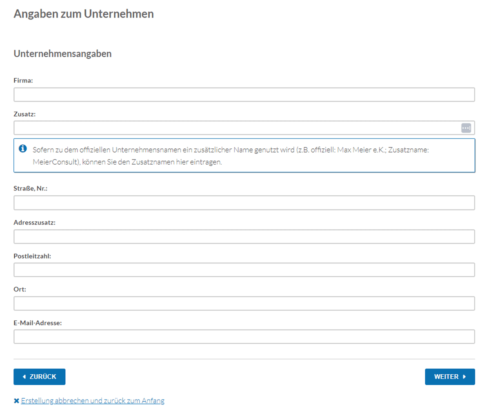Click the Zusatzname info hint text
Image resolution: width=491 pixels, height=413 pixels.
[x=231, y=156]
